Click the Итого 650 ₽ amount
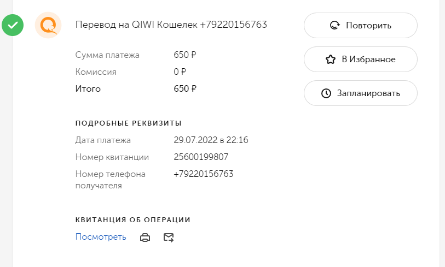This screenshot has height=267, width=445. (x=185, y=88)
